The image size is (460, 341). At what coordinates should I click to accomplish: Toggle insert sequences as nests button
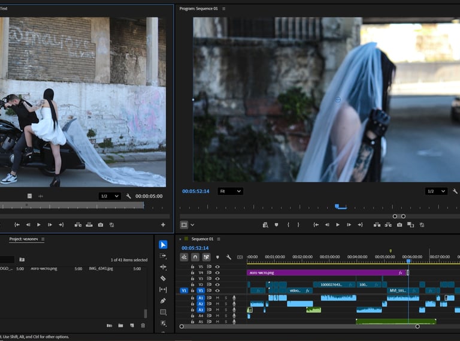(184, 257)
